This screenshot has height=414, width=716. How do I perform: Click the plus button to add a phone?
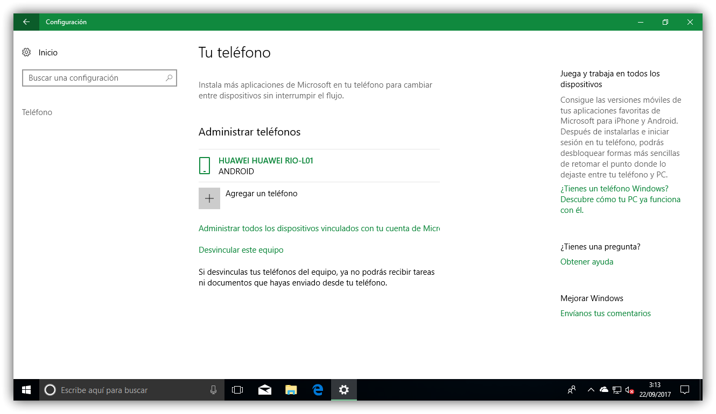[209, 198]
